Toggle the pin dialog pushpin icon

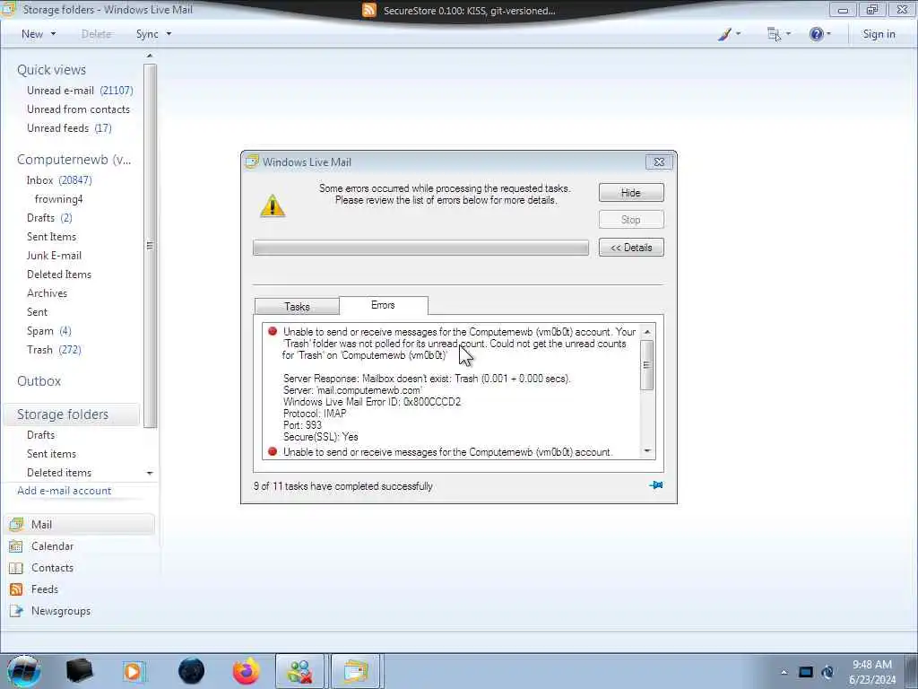tap(656, 485)
